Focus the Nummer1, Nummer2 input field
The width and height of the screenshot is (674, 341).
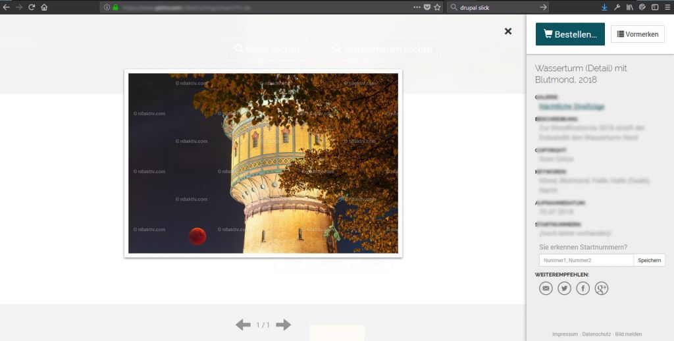586,260
